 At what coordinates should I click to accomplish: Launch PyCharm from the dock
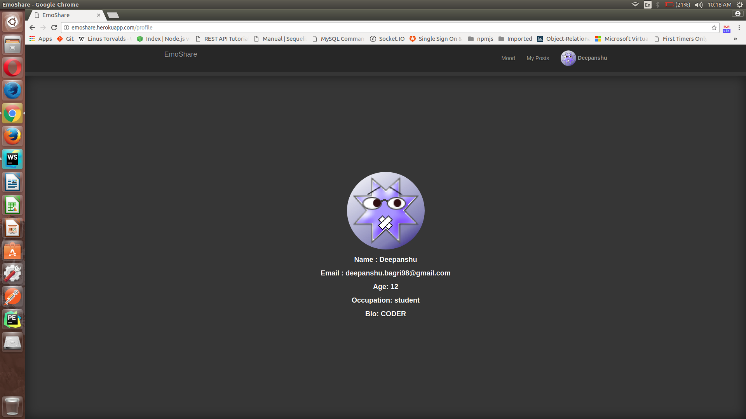tap(12, 319)
